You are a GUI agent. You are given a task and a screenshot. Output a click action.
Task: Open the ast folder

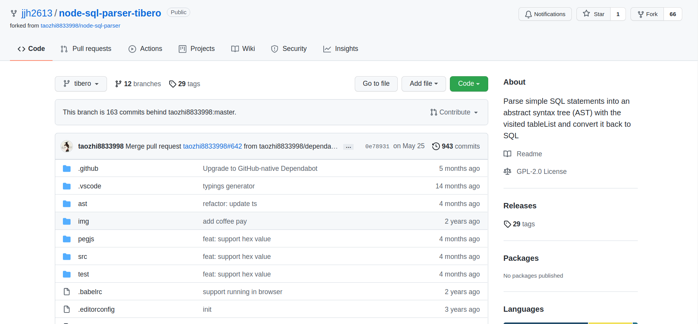coord(82,204)
